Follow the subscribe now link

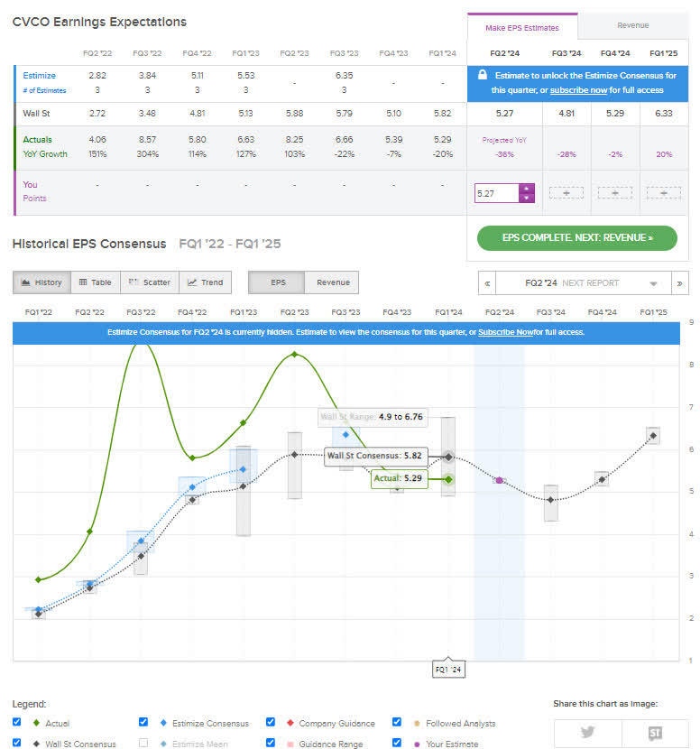tap(579, 90)
